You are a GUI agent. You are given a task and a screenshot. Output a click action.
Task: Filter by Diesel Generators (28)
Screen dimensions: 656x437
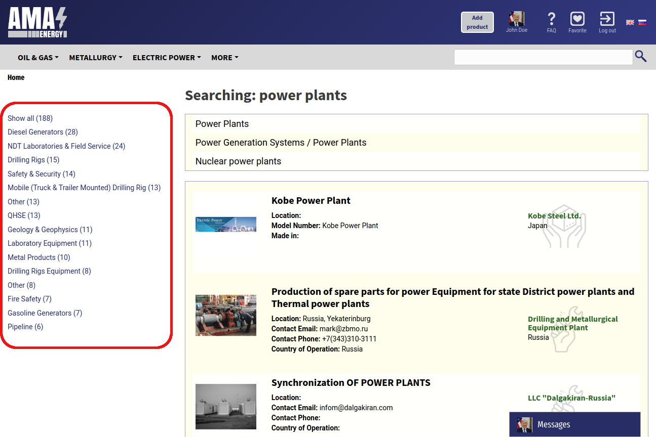point(43,132)
